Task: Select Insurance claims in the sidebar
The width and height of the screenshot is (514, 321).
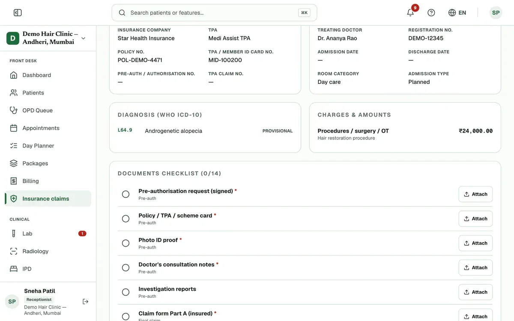Action: pos(48,199)
